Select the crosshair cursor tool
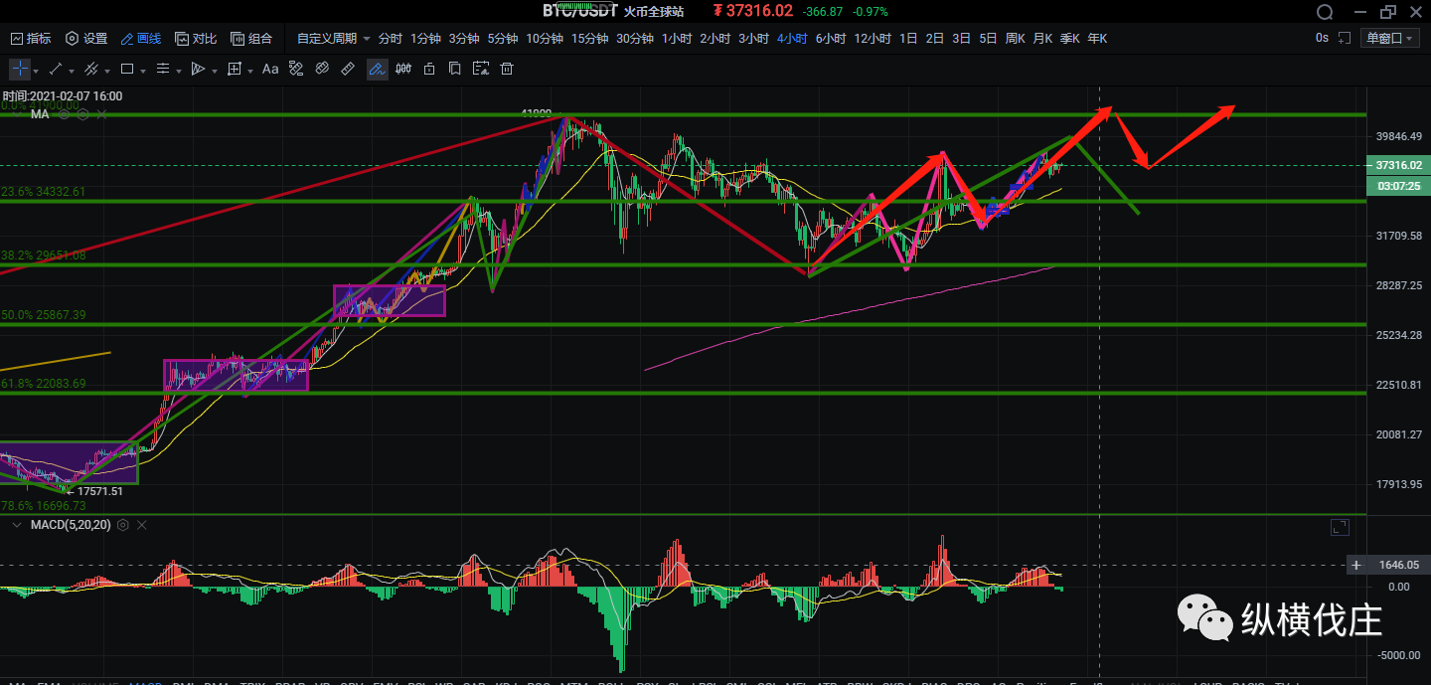Screen dimensions: 1431x685 pyautogui.click(x=20, y=70)
